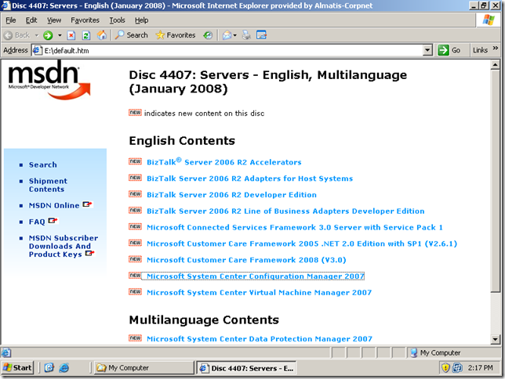The width and height of the screenshot is (505, 379).
Task: Open Microsoft Customer Care Framework 2008 (V3.0) link
Action: click(246, 260)
